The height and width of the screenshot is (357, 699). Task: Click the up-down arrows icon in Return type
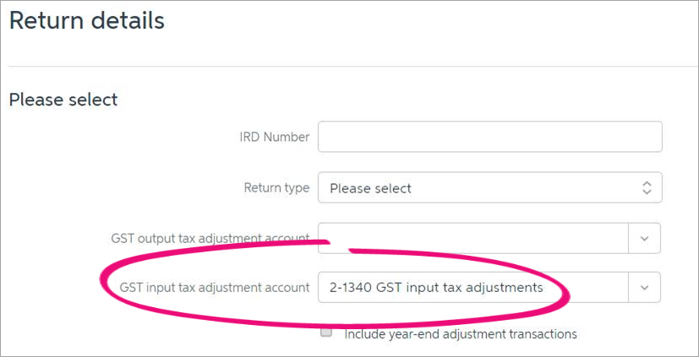[x=647, y=188]
